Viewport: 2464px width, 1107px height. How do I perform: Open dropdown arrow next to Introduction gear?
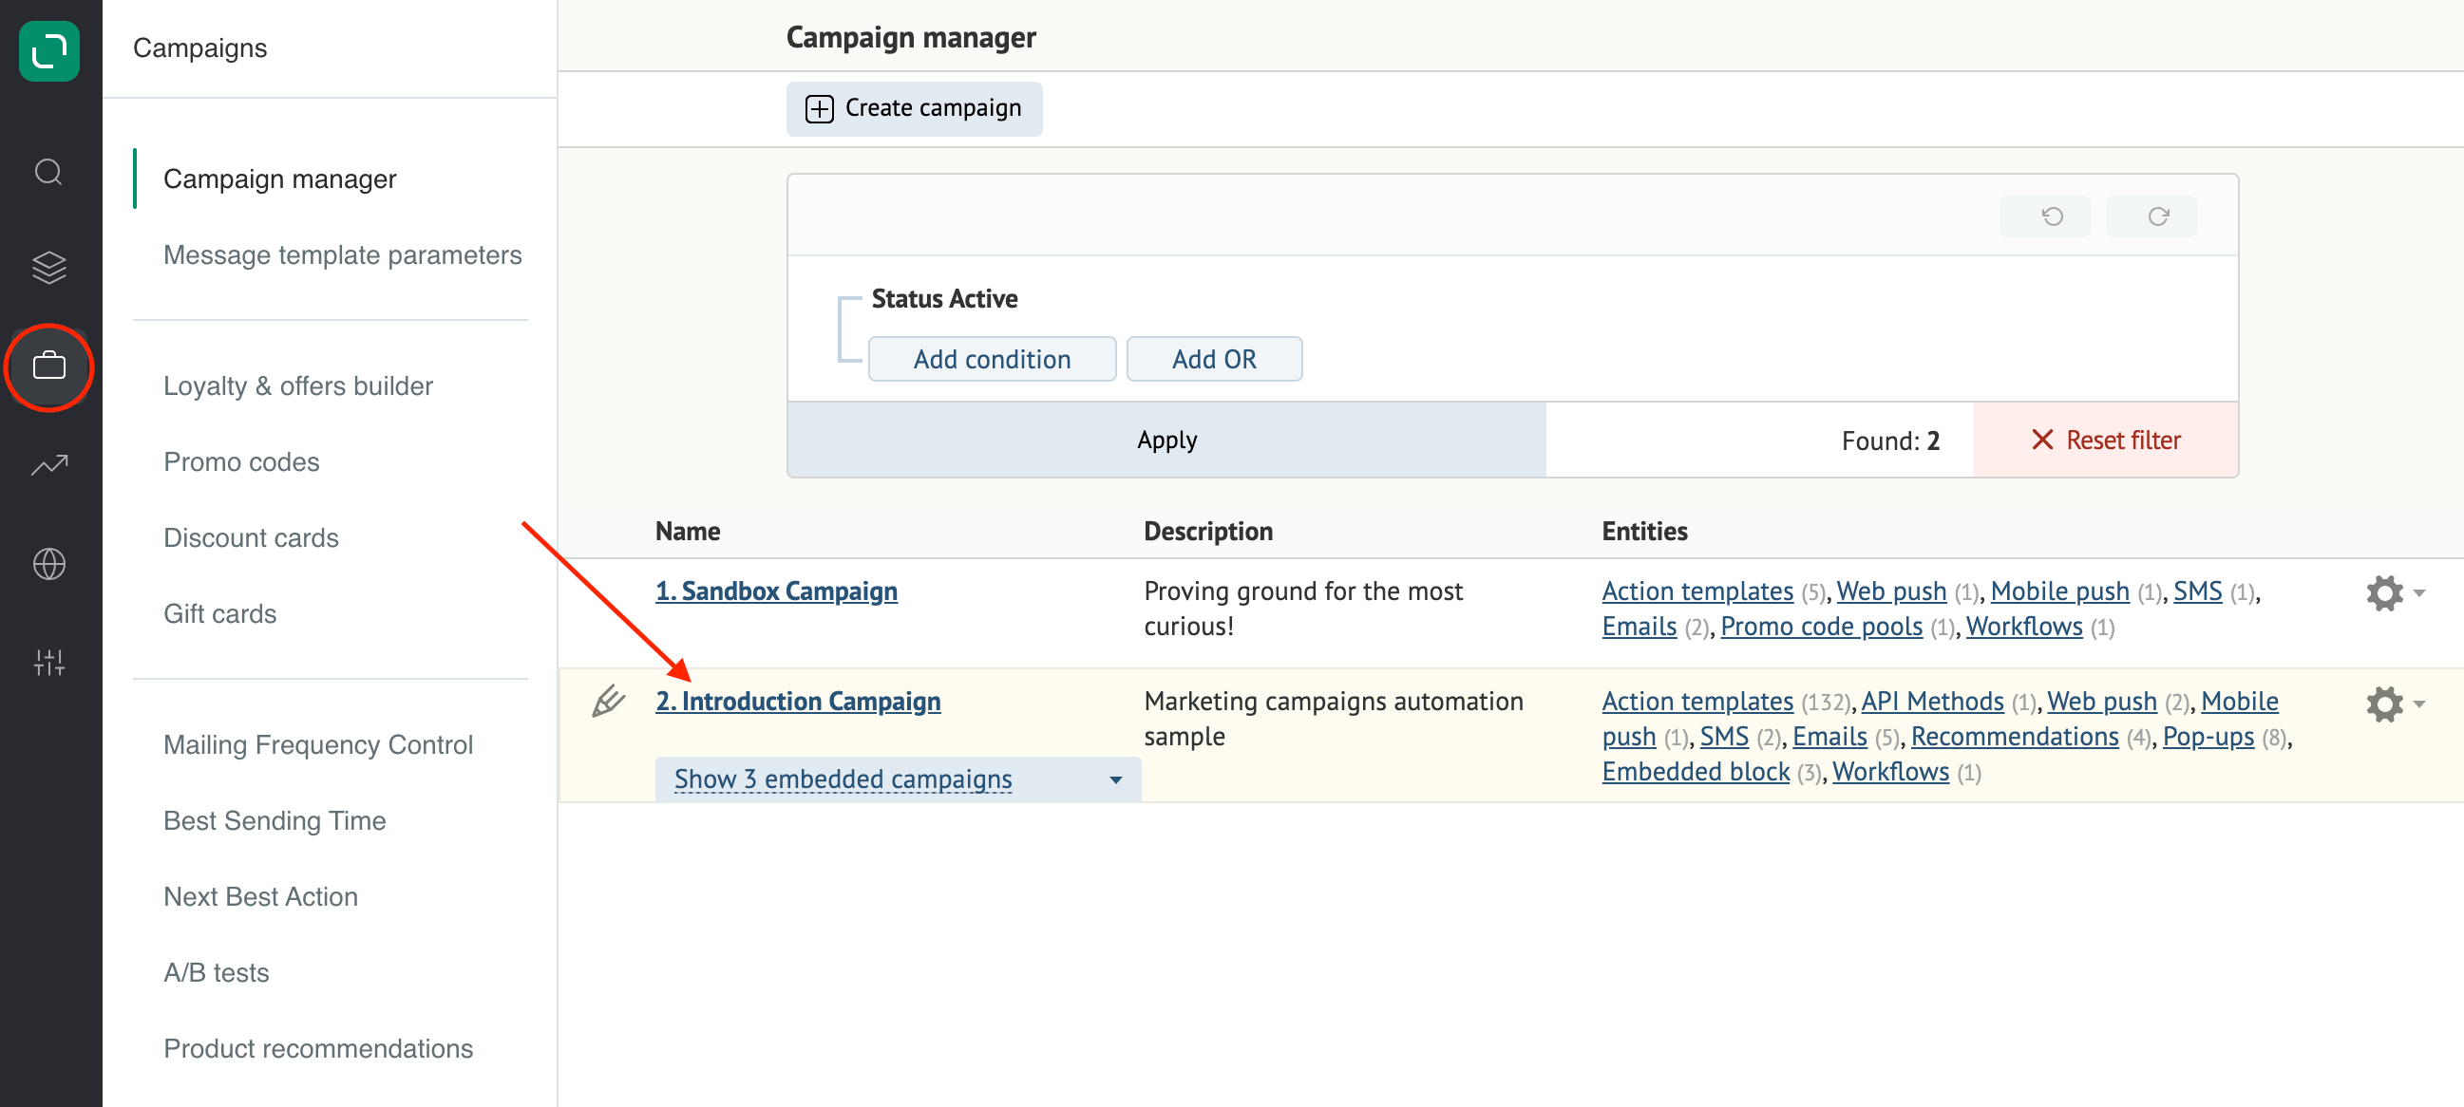click(x=2419, y=704)
